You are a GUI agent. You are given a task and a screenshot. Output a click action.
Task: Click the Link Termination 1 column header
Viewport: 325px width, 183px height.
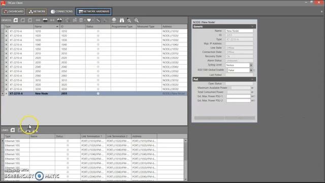click(93, 136)
